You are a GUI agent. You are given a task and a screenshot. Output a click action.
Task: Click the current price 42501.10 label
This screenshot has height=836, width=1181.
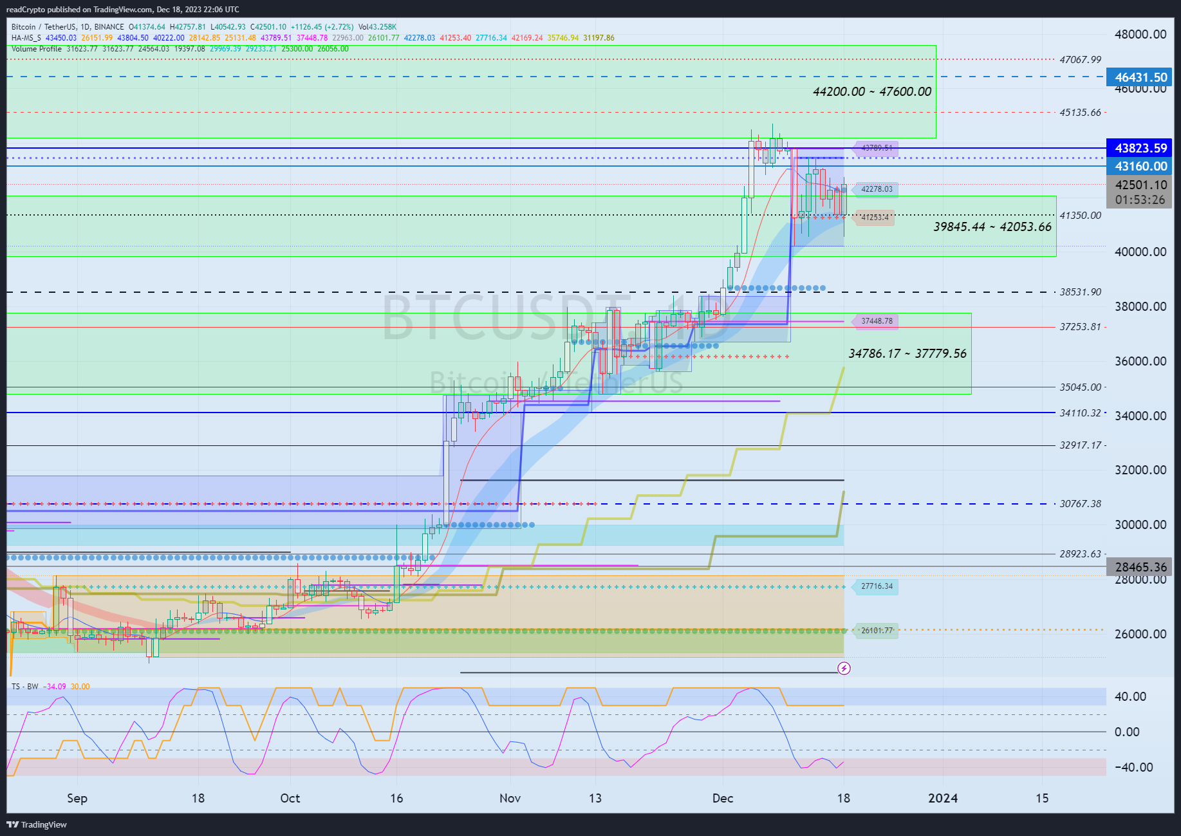point(1140,185)
